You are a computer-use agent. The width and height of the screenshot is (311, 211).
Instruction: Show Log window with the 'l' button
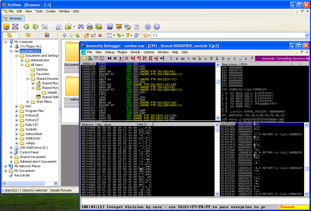tap(171, 58)
